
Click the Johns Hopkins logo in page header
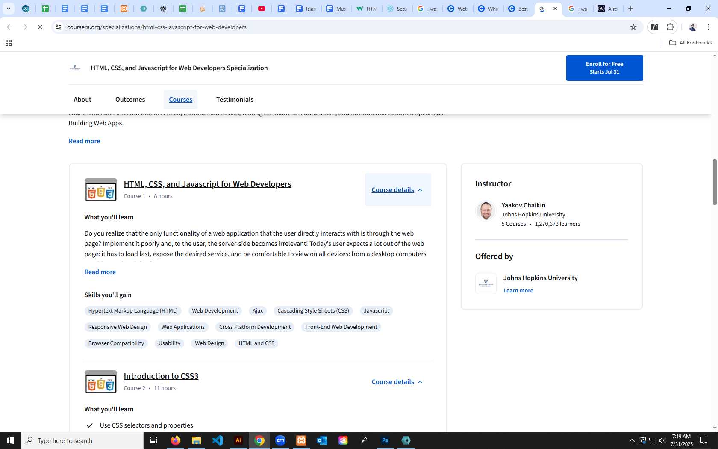point(75,68)
